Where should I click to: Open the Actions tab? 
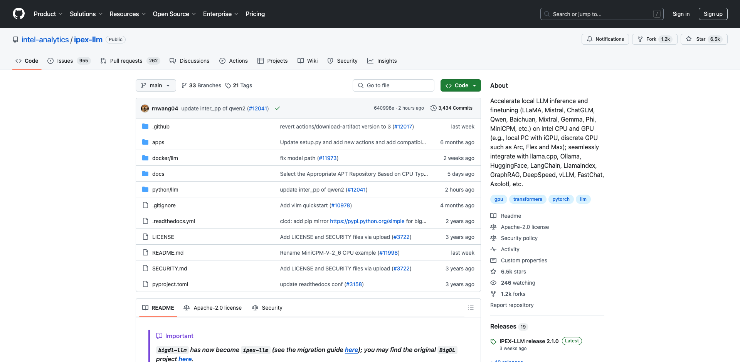234,61
